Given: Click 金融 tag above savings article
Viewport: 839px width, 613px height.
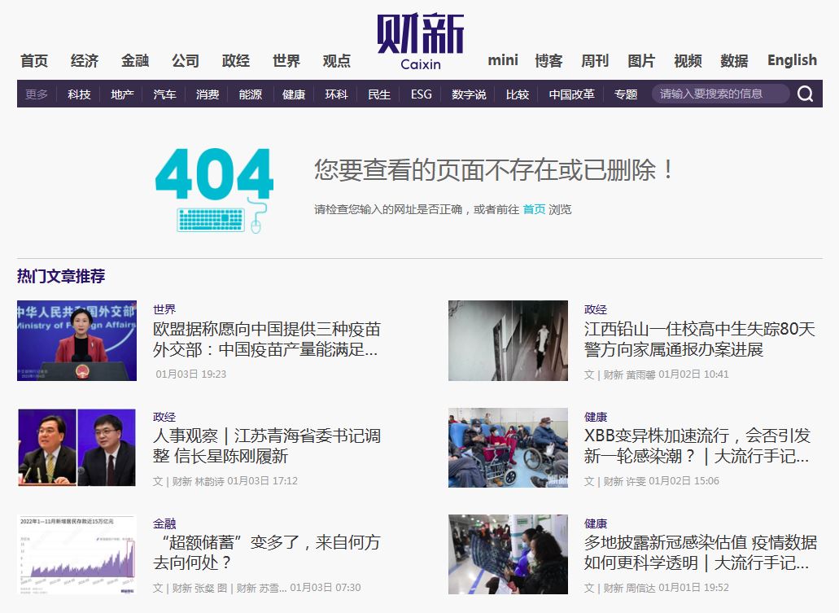Looking at the screenshot, I should click(x=164, y=523).
